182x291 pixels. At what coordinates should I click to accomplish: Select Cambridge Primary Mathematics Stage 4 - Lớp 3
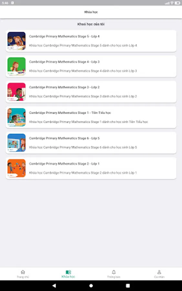click(x=64, y=62)
